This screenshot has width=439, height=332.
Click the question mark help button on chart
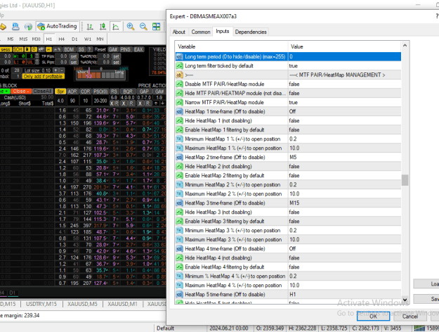[x=90, y=50]
